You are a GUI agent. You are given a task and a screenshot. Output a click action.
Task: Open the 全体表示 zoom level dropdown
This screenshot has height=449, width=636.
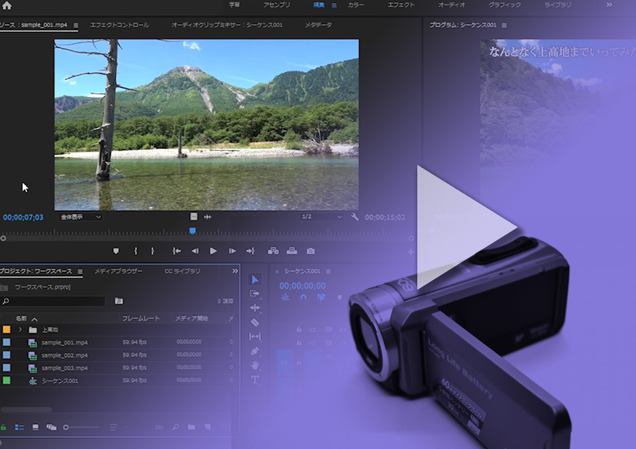[80, 217]
